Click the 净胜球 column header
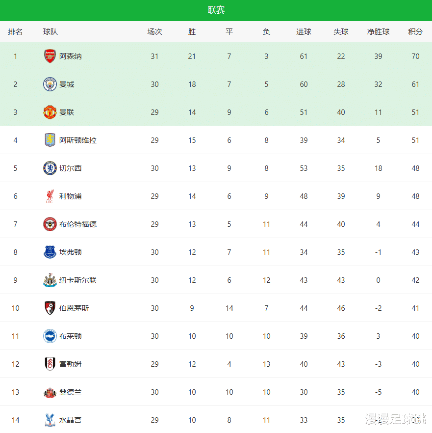Viewport: 432px width, 433px height. 378,32
